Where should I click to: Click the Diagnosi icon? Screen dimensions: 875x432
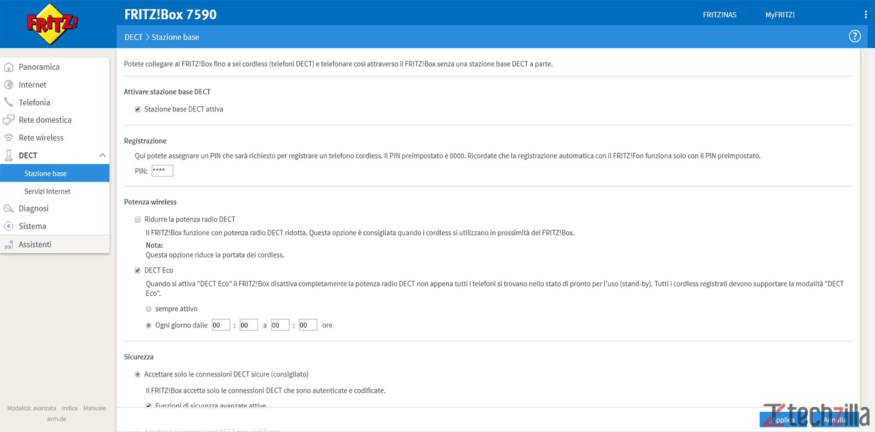(9, 209)
